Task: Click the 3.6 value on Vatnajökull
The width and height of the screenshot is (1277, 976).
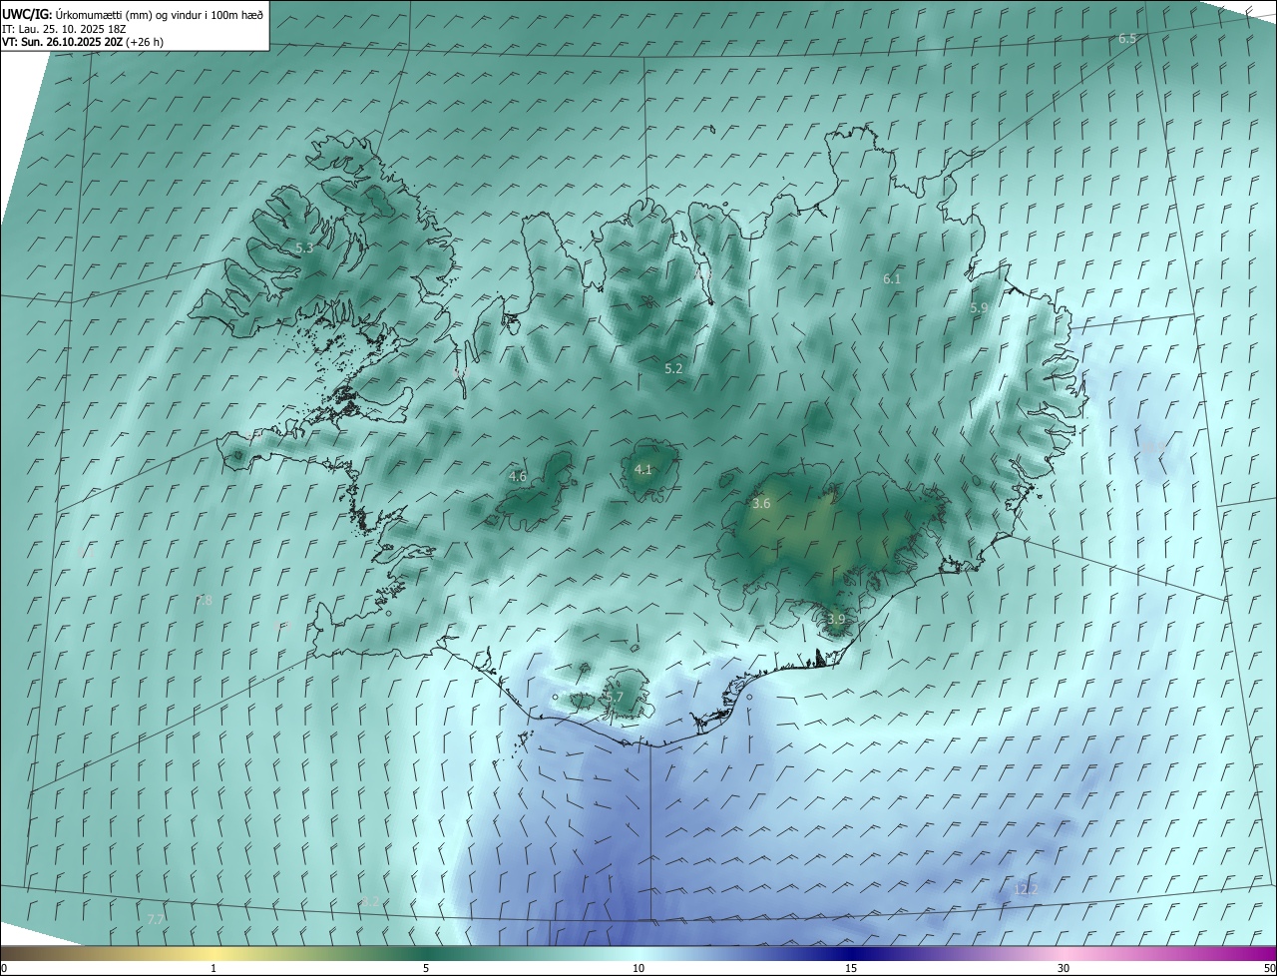Action: 761,504
